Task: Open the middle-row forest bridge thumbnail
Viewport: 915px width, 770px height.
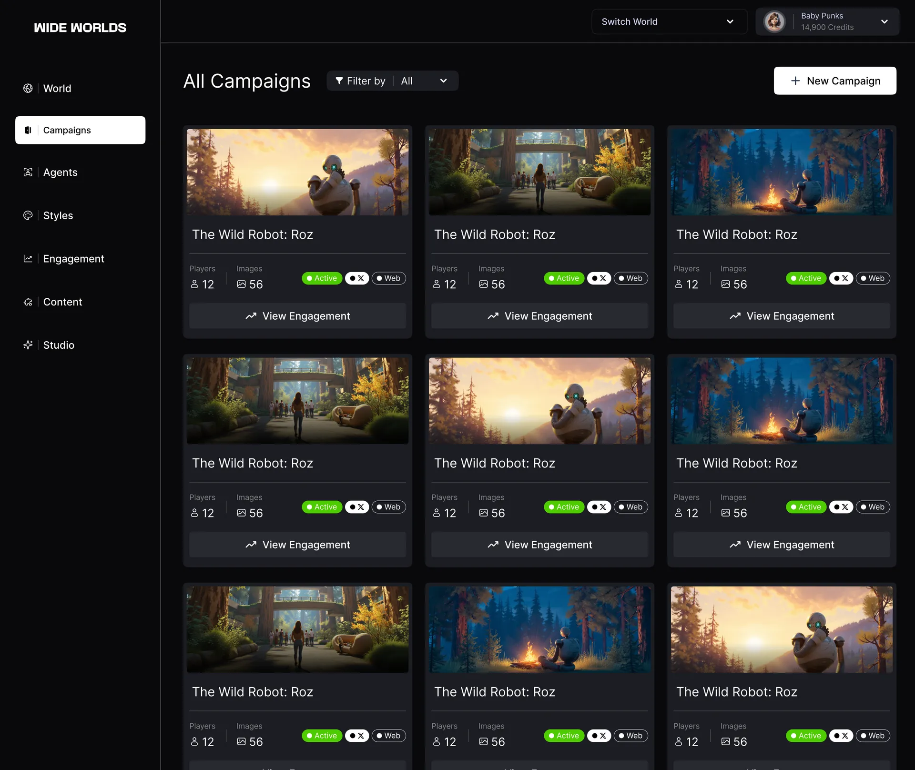Action: [x=297, y=401]
